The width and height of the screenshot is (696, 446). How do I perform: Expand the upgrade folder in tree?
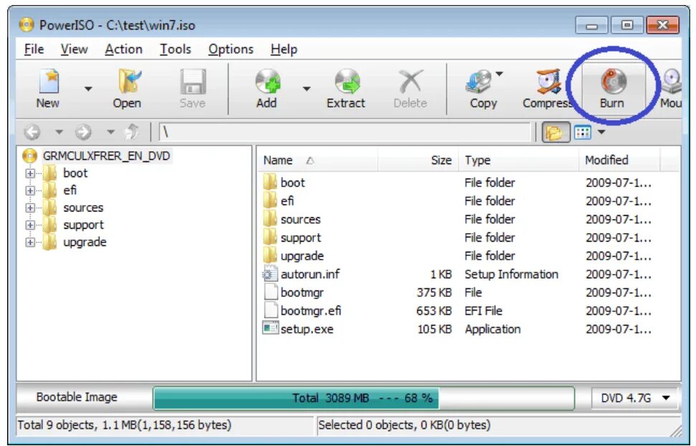30,242
